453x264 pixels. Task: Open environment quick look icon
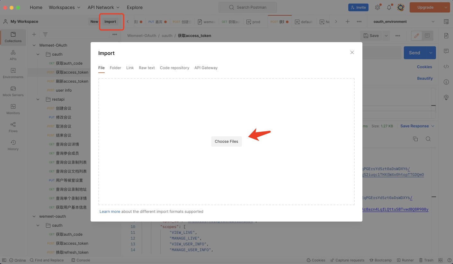[446, 22]
